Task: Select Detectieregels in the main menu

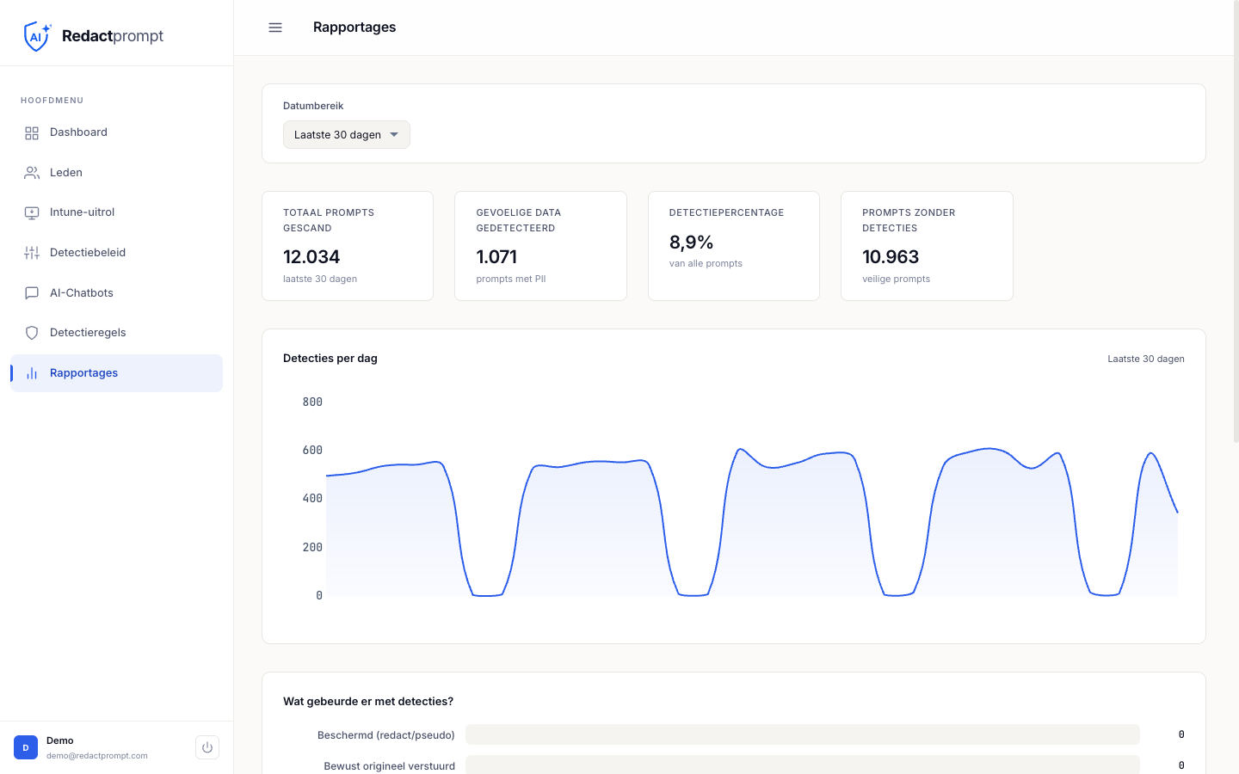Action: 116,333
